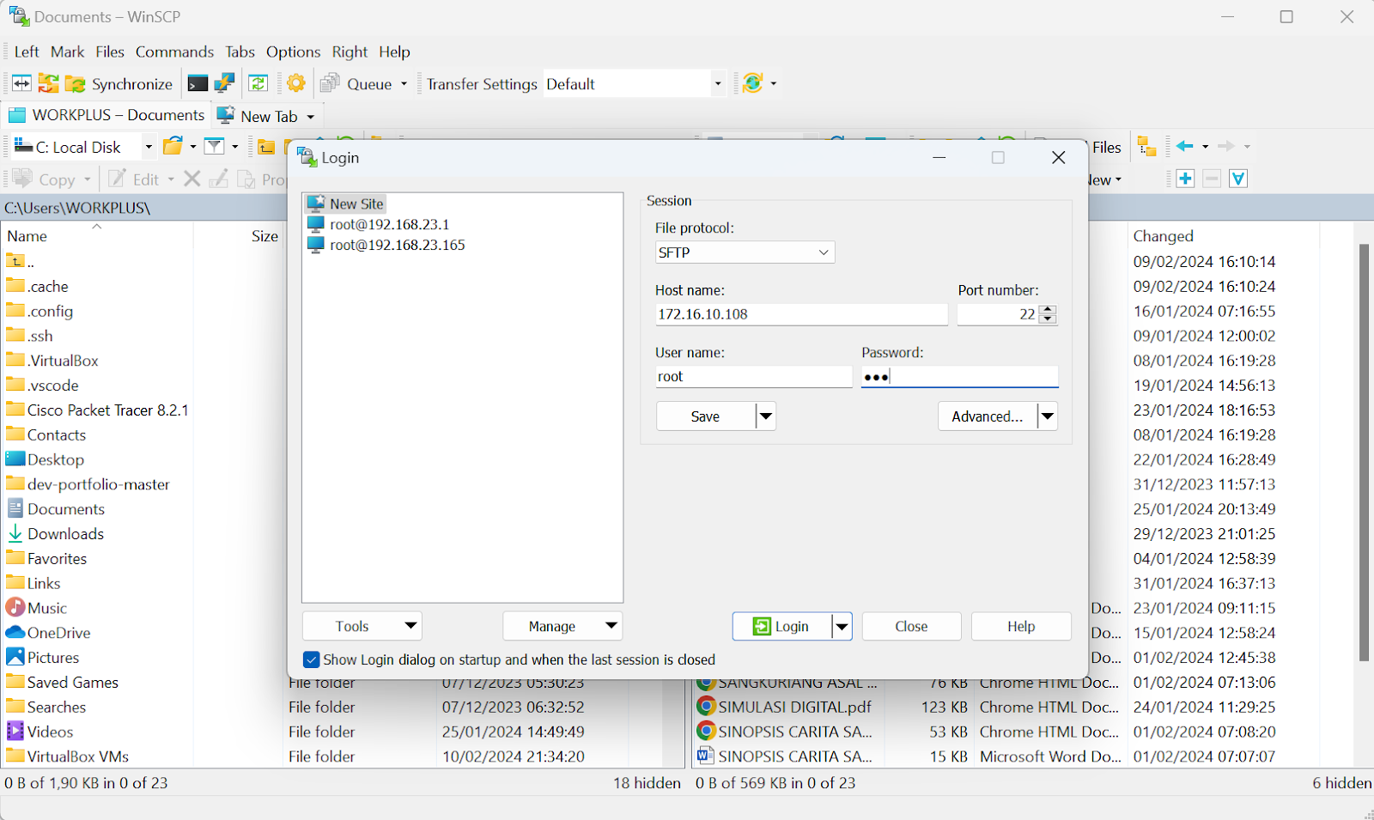Click the right panel vertical scrollbar
Screen dimensions: 1374x820
pyautogui.click(x=1364, y=453)
